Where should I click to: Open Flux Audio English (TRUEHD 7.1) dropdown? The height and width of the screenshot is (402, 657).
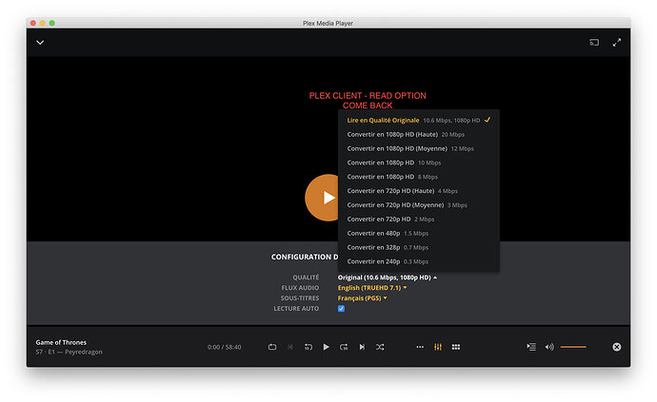372,288
